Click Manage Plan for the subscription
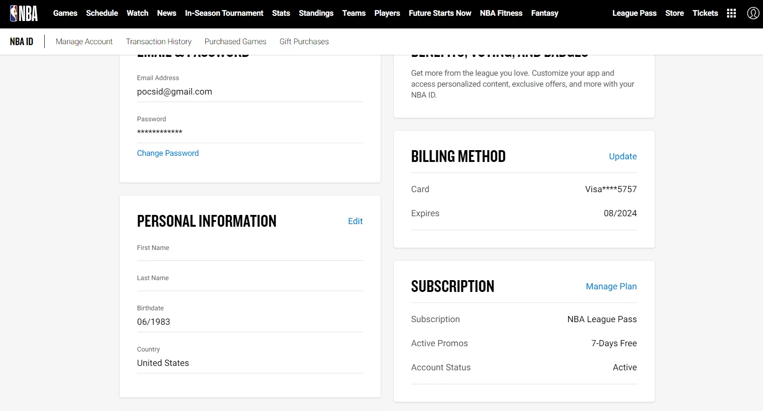763x411 pixels. (611, 286)
